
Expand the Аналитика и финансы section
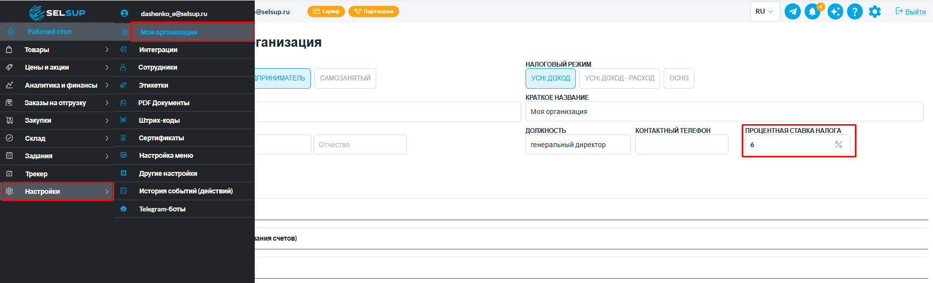(x=57, y=85)
